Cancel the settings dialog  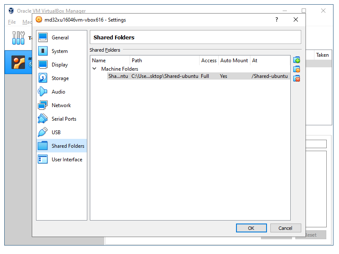tap(285, 228)
